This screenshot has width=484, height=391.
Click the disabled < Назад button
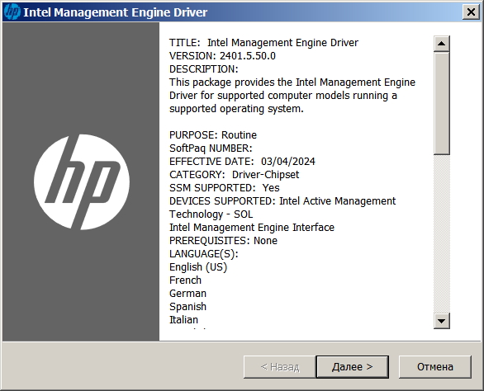point(280,367)
